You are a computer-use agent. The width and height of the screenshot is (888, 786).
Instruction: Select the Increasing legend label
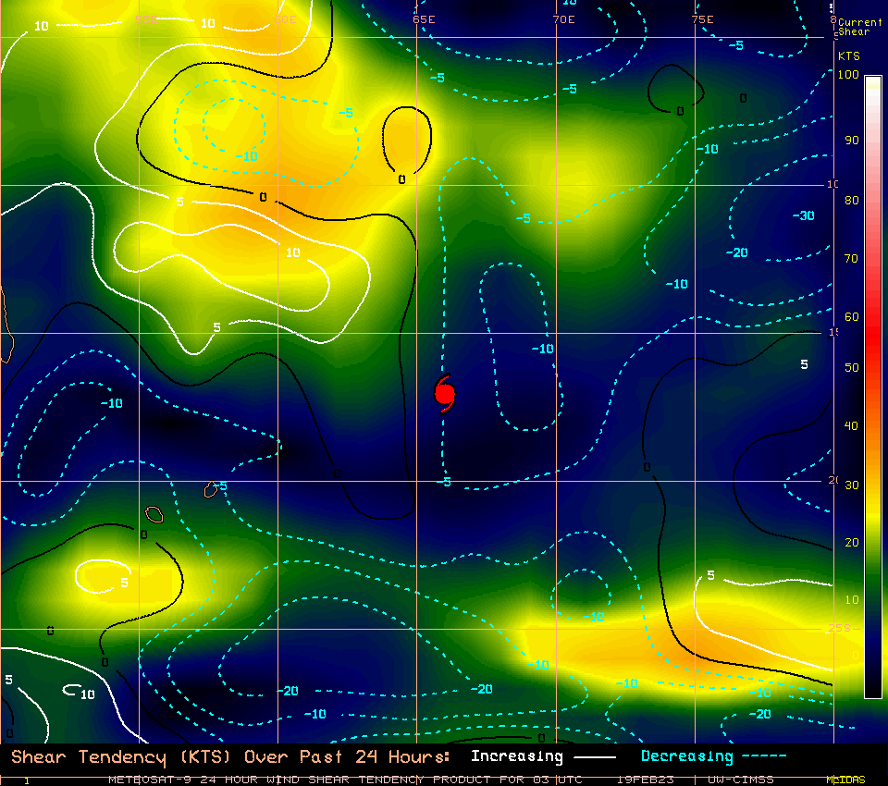tap(516, 756)
